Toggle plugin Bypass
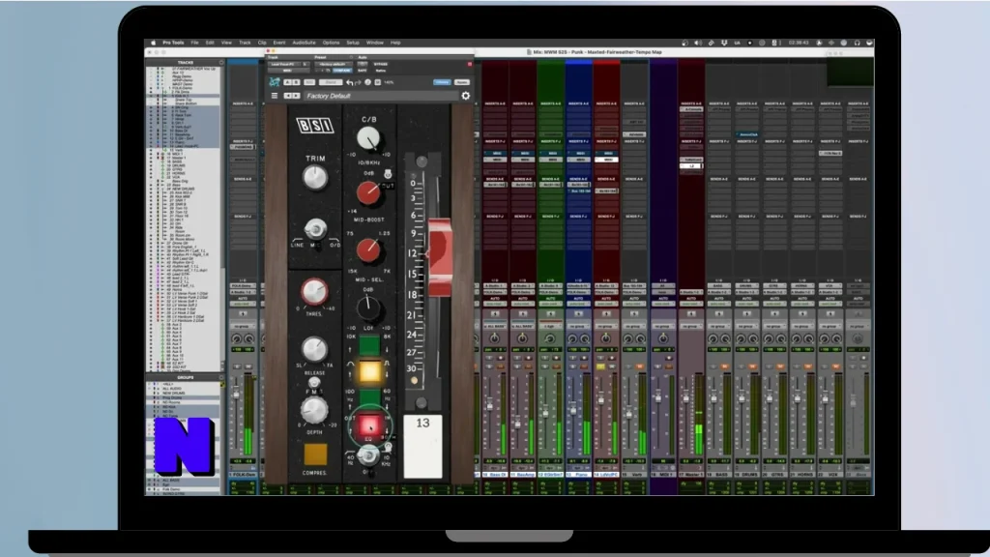This screenshot has width=990, height=557. point(381,65)
